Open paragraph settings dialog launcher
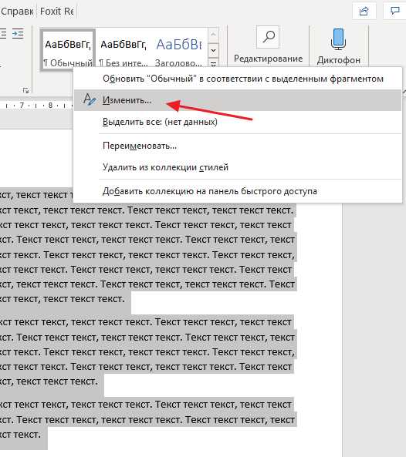 25,90
